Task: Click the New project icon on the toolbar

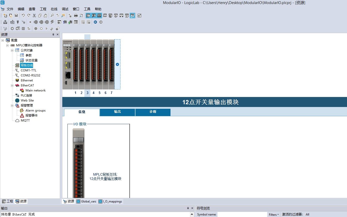Action: point(5,16)
